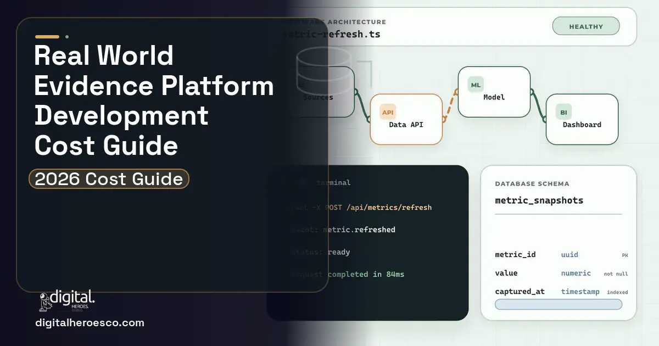Screen dimensions: 659x346
Task: Click the ARCHITECTURE header label
Action: (x=357, y=23)
